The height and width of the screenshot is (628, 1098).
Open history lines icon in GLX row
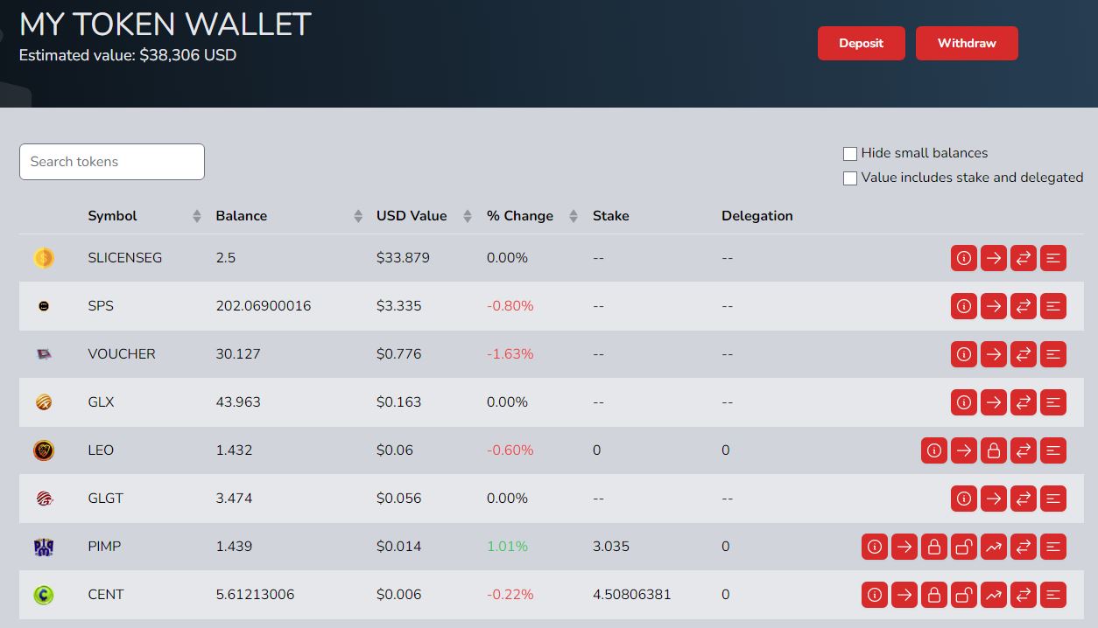[1052, 402]
